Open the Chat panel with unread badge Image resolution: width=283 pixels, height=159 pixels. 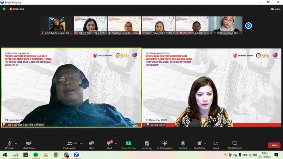(109, 145)
